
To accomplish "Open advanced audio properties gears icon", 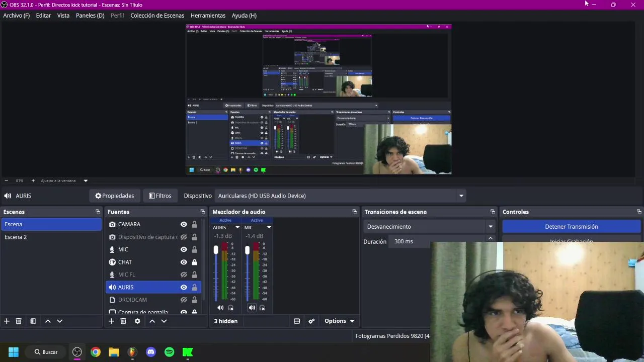I will (311, 321).
